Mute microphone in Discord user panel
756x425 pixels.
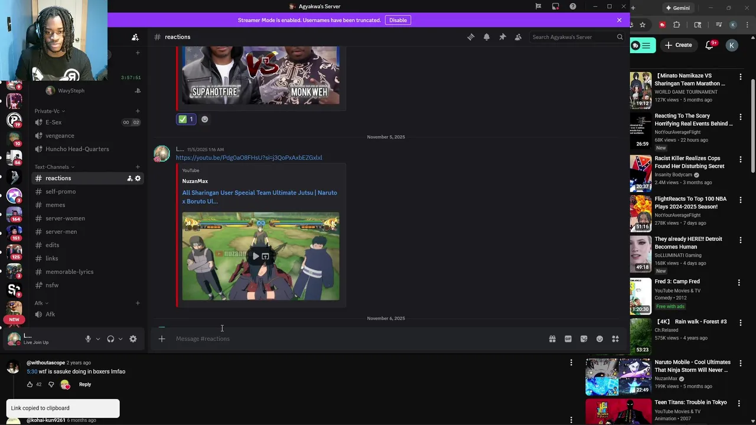88,339
